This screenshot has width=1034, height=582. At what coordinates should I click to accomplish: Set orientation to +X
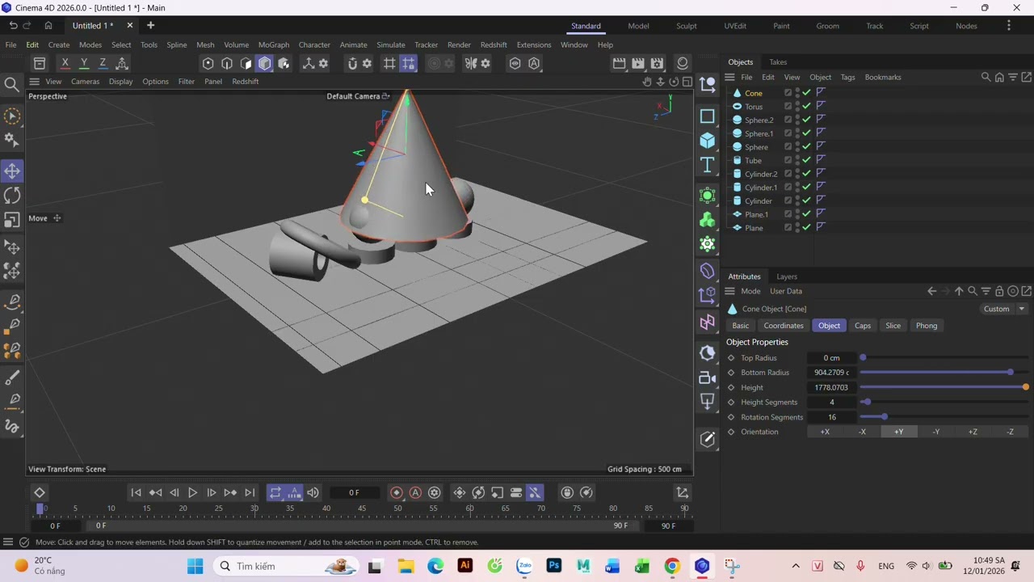825,432
